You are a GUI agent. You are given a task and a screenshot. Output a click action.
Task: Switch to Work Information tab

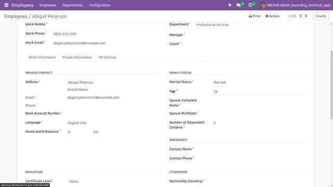(x=42, y=57)
